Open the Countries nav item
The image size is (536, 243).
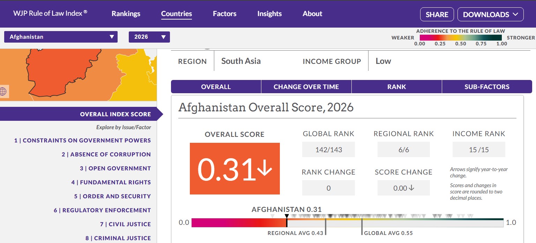[177, 14]
